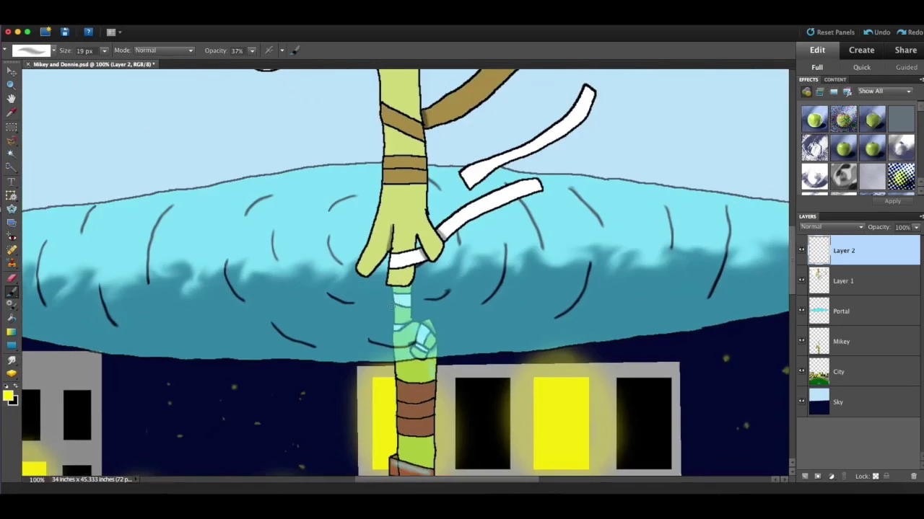Screen dimensions: 924x519
Task: Open the layer Opacity dropdown
Action: click(916, 227)
